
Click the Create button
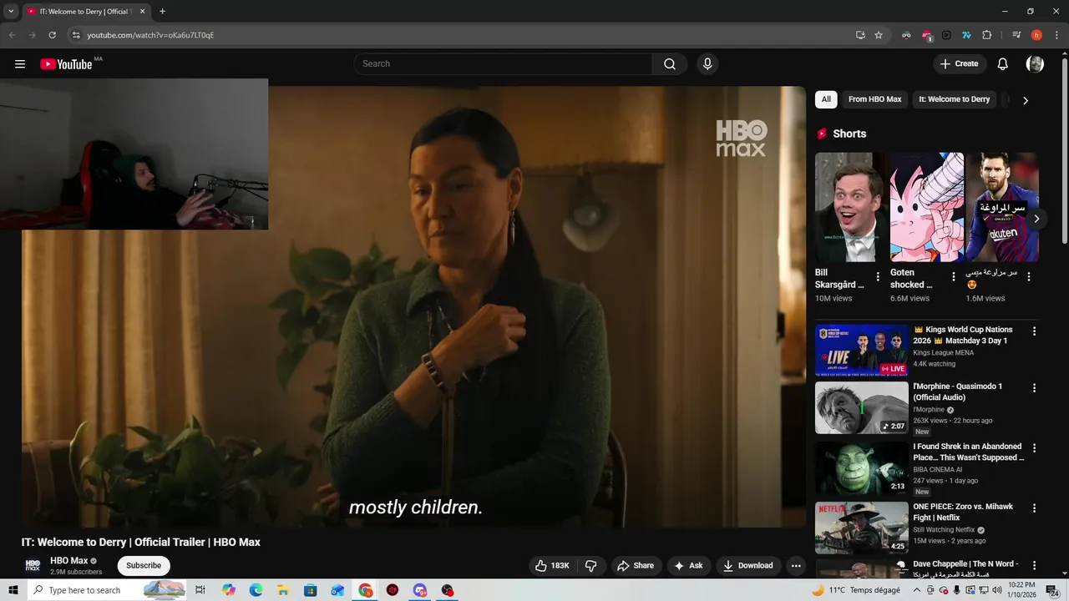click(959, 64)
